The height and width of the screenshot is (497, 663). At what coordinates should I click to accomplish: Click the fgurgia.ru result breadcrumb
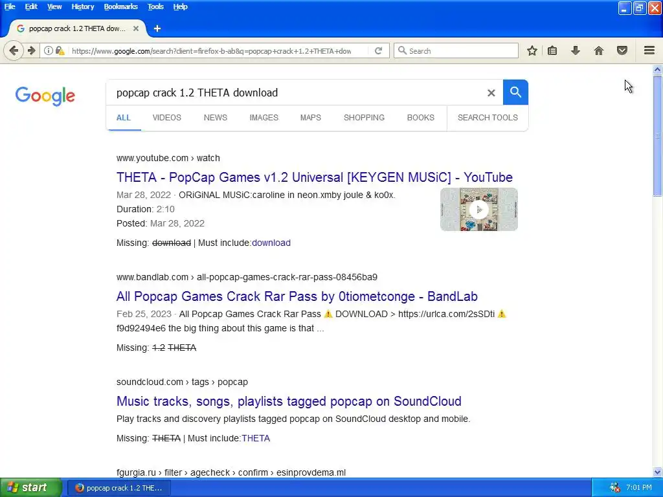(x=231, y=472)
